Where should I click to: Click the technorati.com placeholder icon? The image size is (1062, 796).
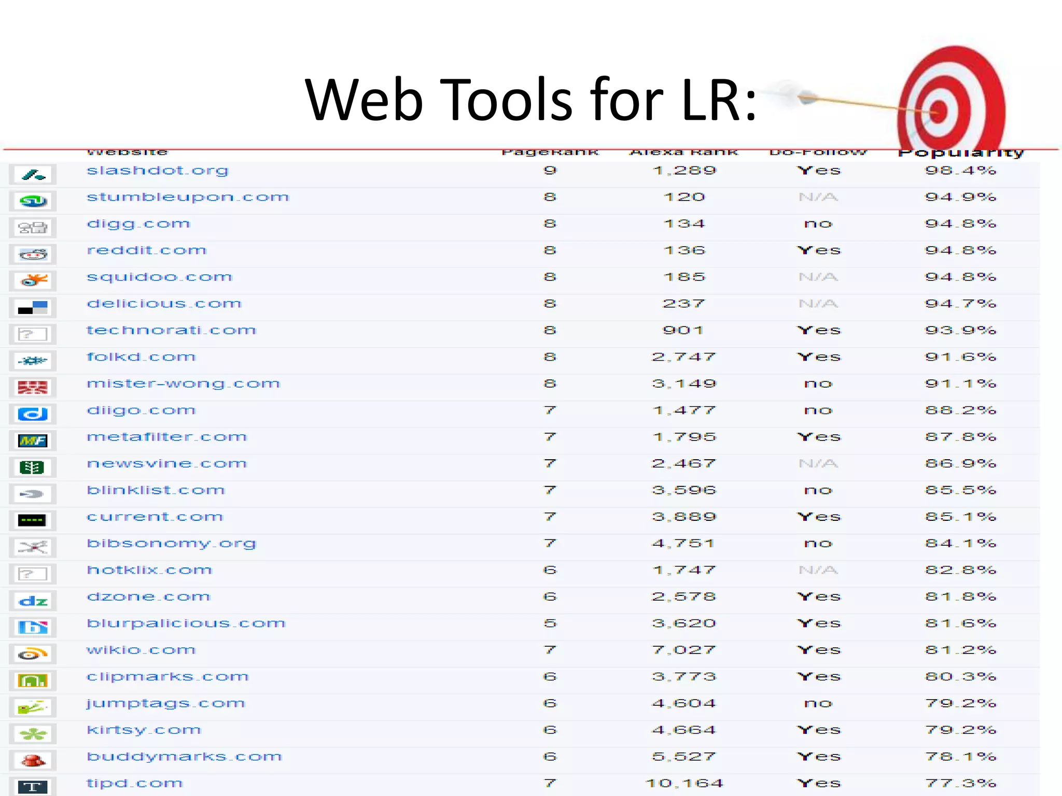click(x=33, y=334)
